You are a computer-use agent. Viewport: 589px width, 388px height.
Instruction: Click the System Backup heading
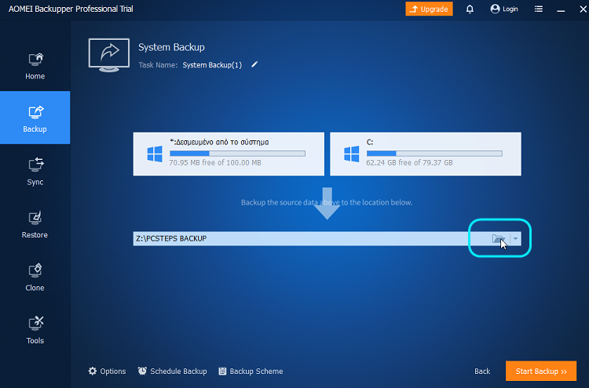171,47
